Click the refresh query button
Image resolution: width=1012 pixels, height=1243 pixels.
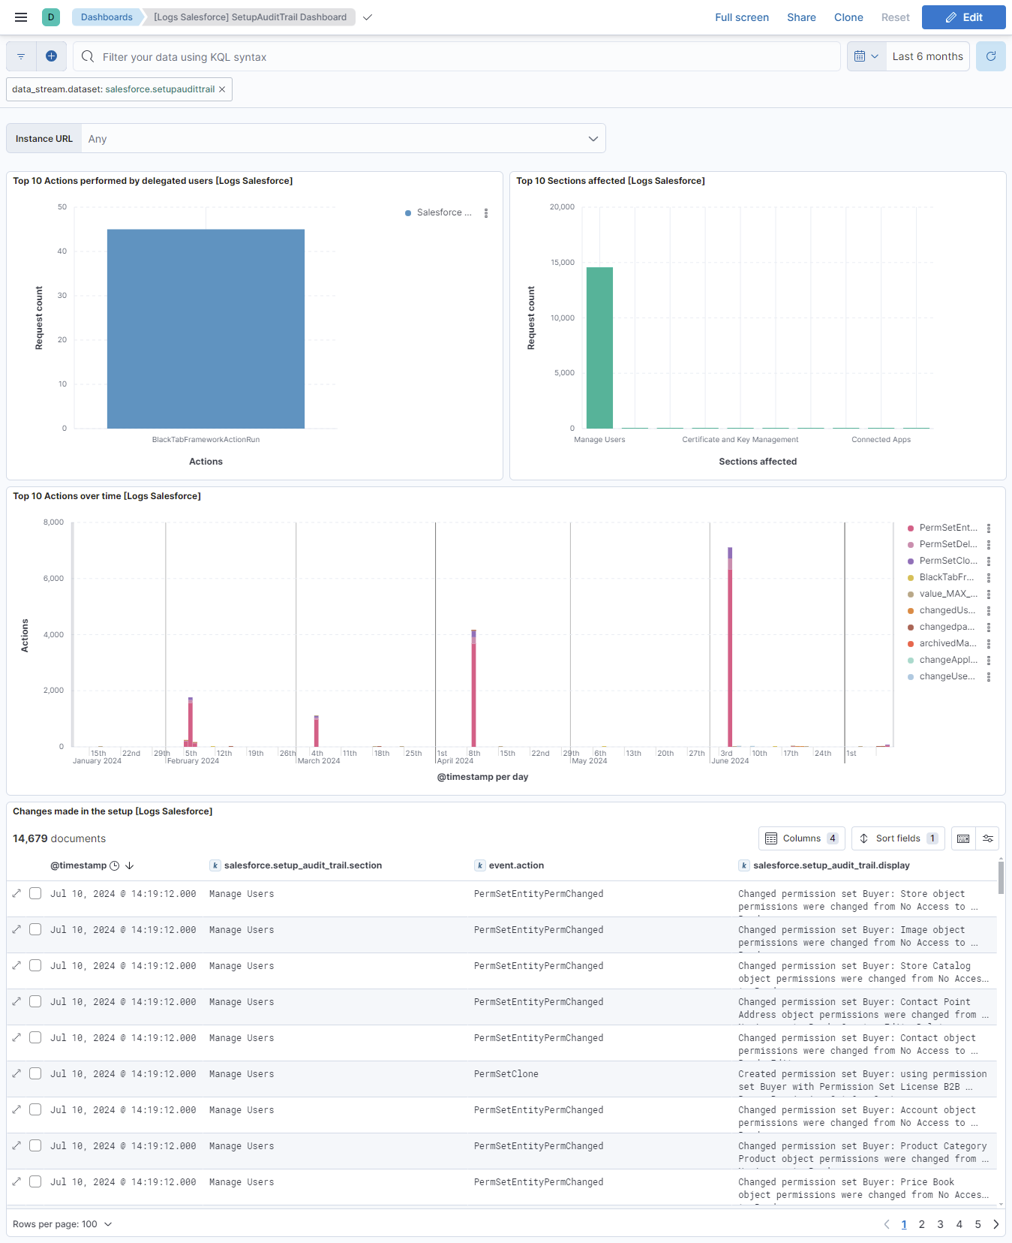coord(990,56)
